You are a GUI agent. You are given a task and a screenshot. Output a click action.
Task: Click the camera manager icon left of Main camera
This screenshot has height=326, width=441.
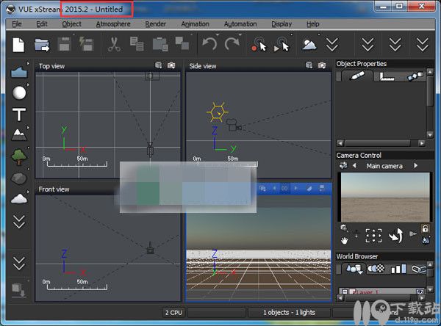click(343, 165)
